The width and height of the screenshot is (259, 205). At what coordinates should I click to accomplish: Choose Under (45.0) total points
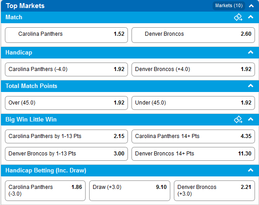coord(193,103)
